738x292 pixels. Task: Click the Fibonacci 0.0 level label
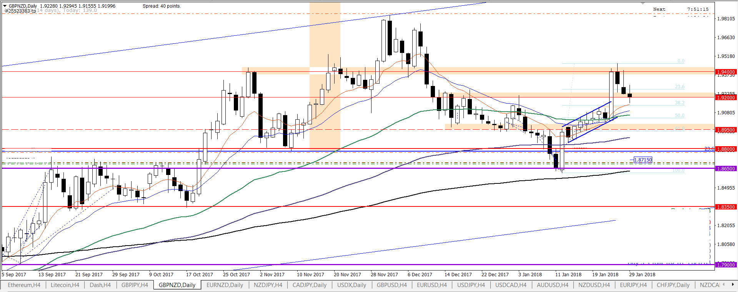point(681,61)
